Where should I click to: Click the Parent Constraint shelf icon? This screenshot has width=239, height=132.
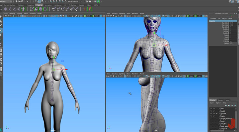[54, 9]
